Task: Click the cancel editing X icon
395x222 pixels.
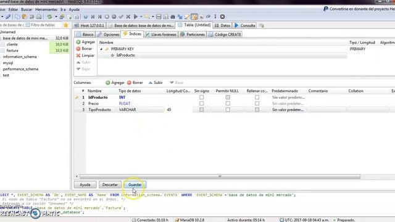Action: click(x=128, y=17)
